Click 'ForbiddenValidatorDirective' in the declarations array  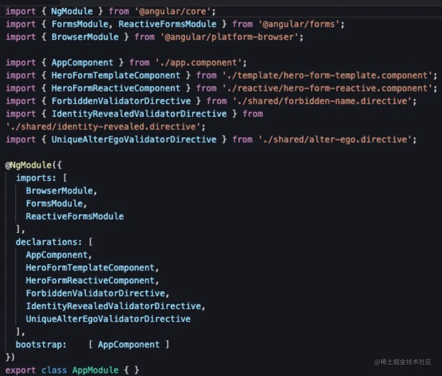click(x=96, y=293)
